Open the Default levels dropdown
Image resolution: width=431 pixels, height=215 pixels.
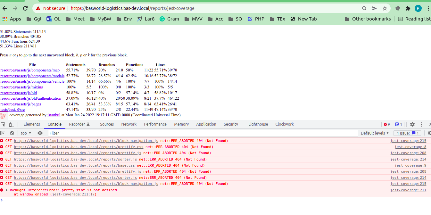tap(375, 133)
